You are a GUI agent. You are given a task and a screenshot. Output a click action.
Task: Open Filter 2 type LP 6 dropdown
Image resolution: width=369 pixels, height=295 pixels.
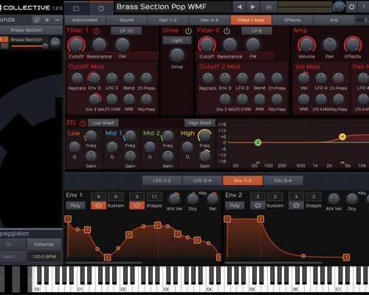(x=257, y=31)
